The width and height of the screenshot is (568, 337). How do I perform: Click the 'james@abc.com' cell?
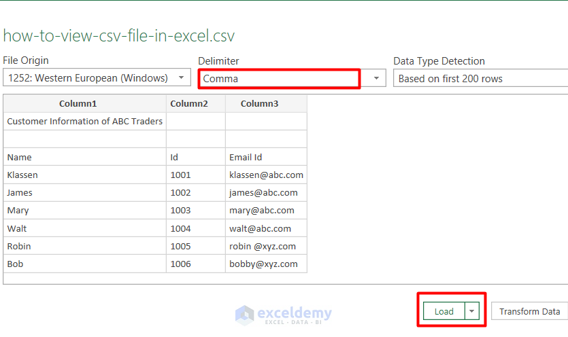pyautogui.click(x=266, y=192)
